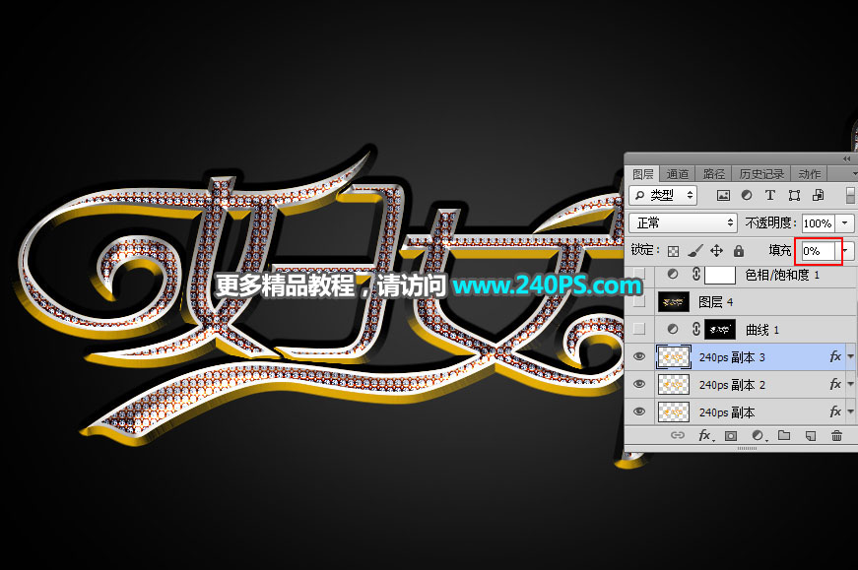Screen dimensions: 858x570
Task: Click the fill 0% field
Action: tap(818, 251)
